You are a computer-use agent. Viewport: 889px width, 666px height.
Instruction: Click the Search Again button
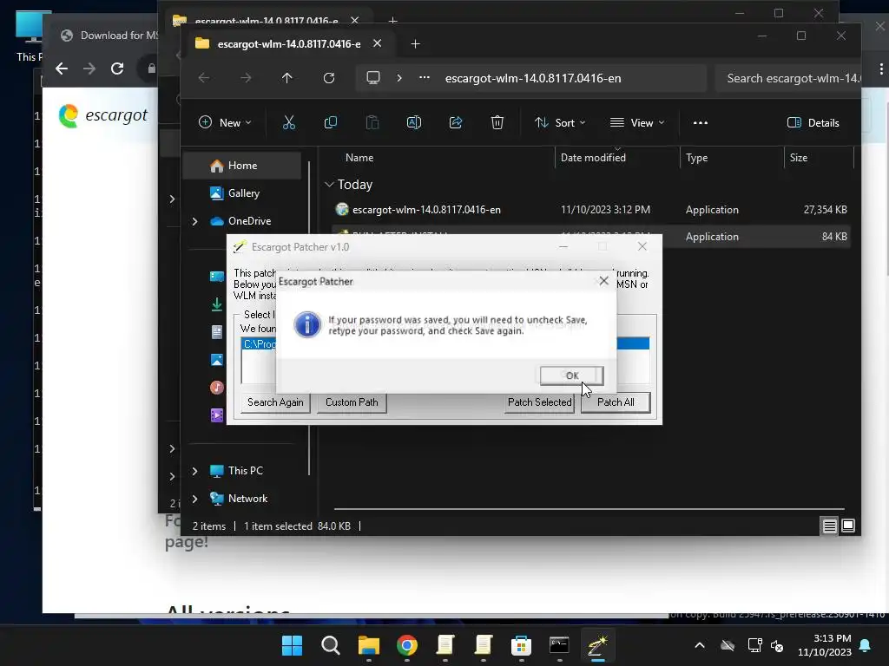pos(275,402)
